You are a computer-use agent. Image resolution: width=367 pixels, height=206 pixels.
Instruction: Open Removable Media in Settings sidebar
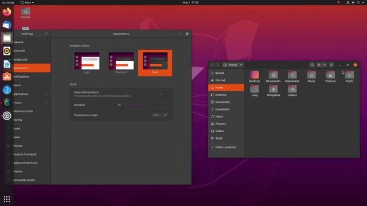pos(32,180)
